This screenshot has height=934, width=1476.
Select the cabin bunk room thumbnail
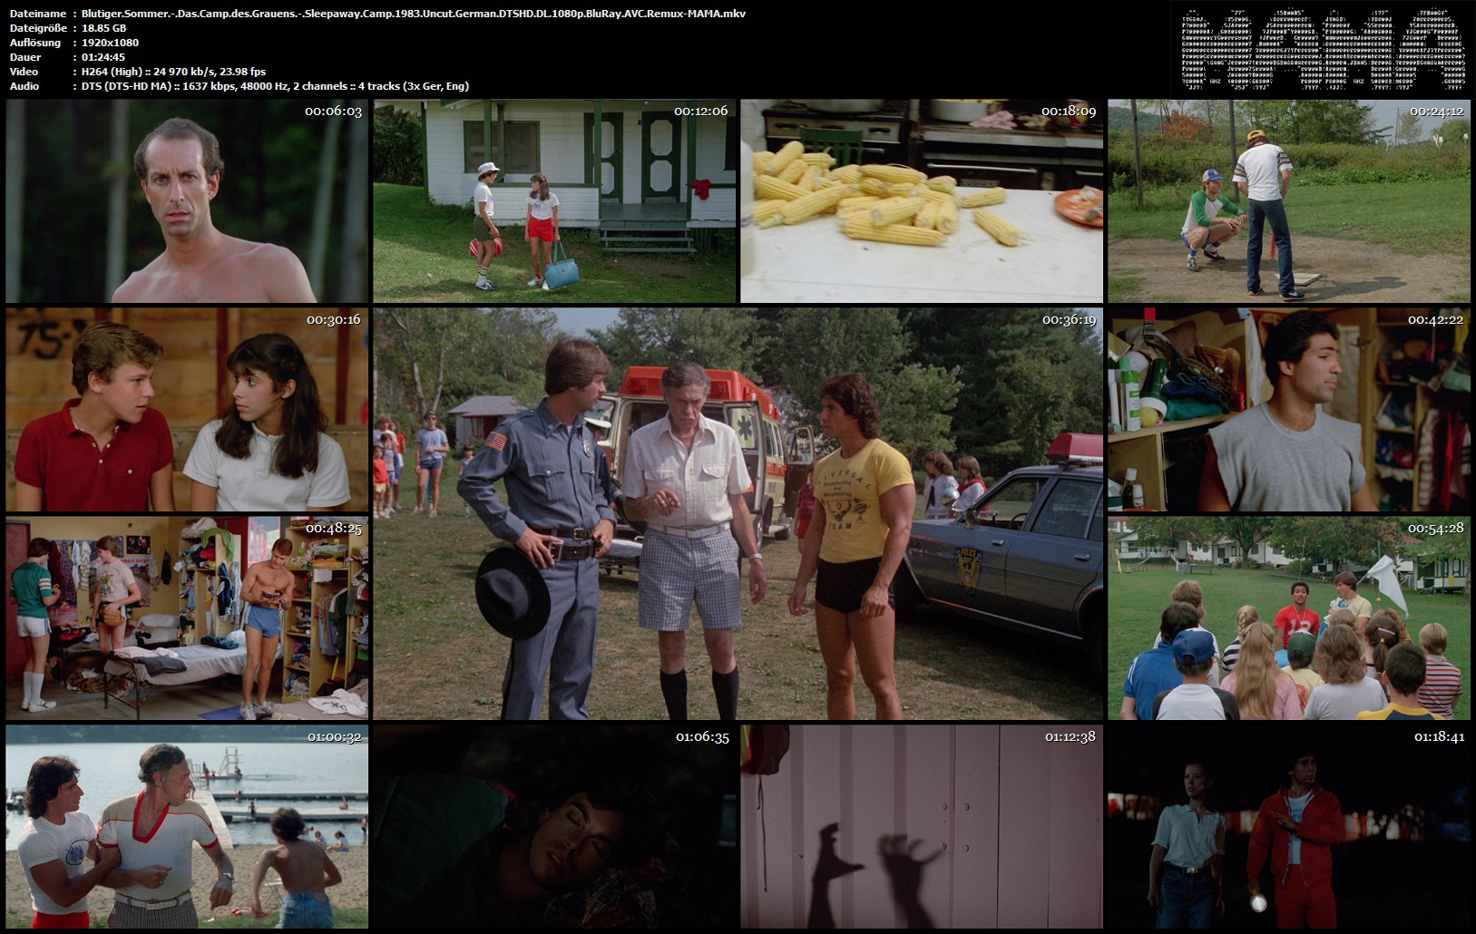187,618
